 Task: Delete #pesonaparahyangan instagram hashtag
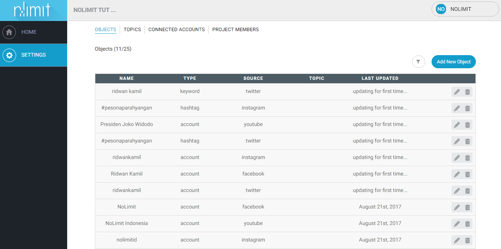(467, 108)
